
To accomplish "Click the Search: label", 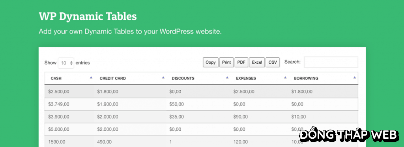I will (292, 62).
